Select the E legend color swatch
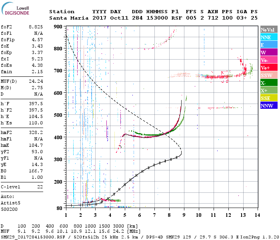The width and height of the screenshot is (280, 240). (x=269, y=45)
